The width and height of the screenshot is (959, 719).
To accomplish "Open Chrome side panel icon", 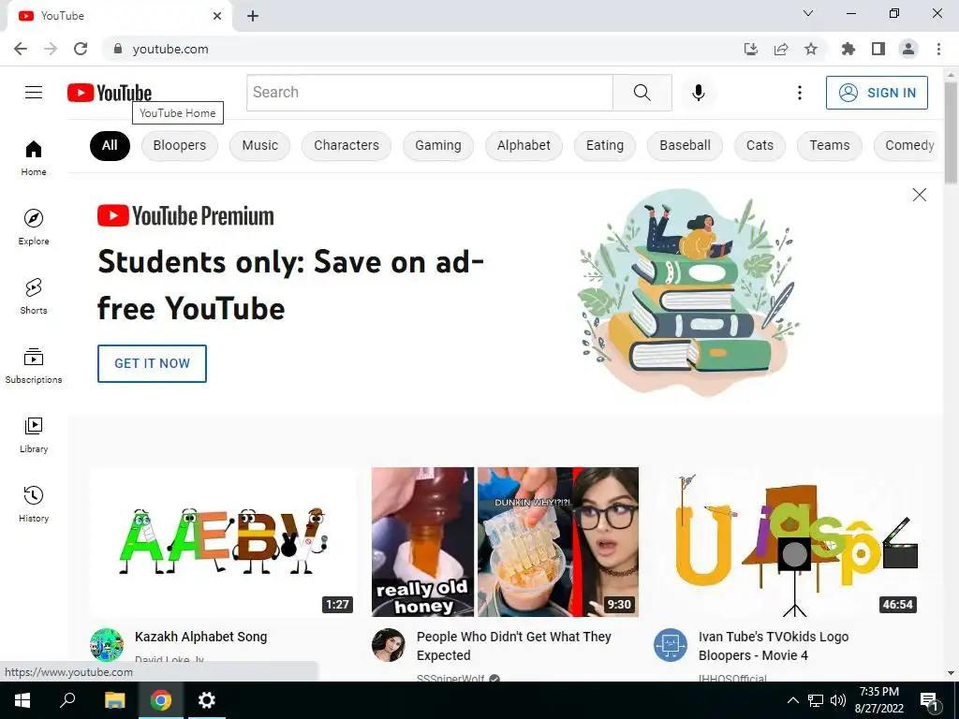I will coord(878,49).
